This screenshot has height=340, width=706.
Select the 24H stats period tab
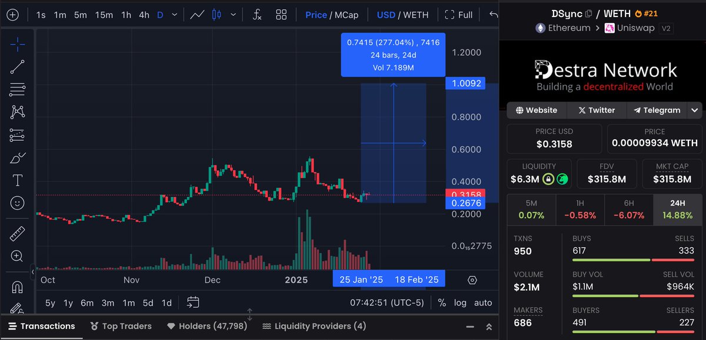coord(678,210)
